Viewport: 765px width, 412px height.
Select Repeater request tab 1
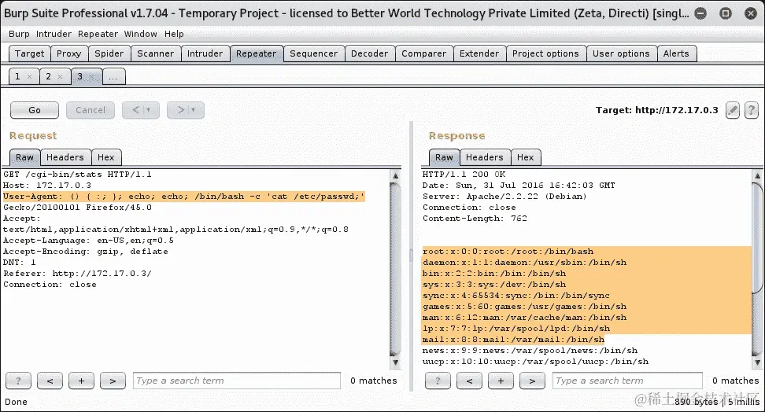[x=17, y=76]
